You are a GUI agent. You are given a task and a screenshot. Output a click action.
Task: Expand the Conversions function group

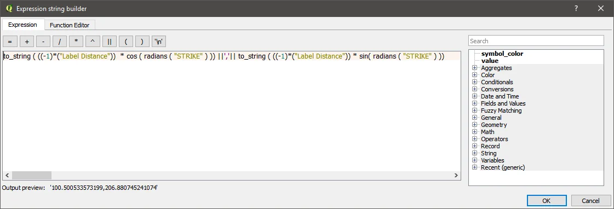click(475, 89)
